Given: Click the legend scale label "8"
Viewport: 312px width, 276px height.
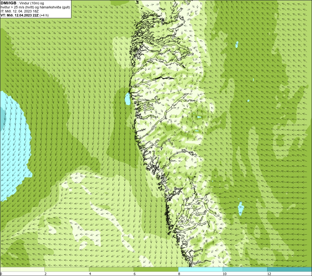Looking at the screenshot, I should (179, 274).
